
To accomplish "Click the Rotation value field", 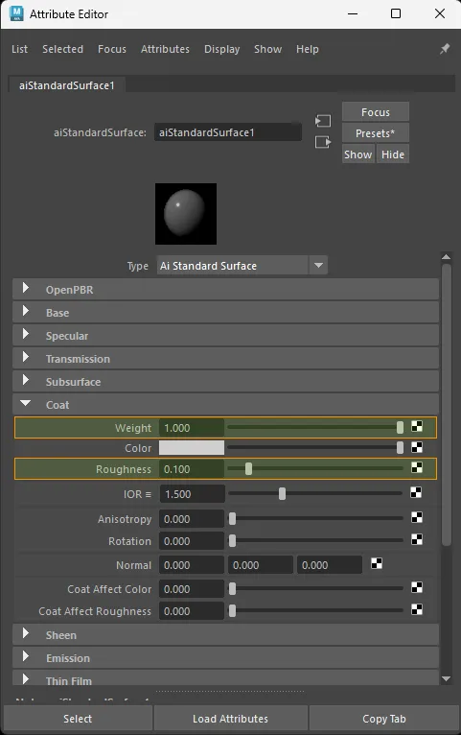I will pos(192,541).
